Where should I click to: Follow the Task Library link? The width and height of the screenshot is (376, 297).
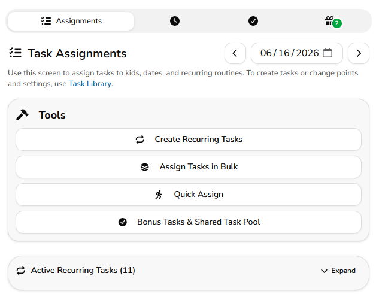point(90,84)
